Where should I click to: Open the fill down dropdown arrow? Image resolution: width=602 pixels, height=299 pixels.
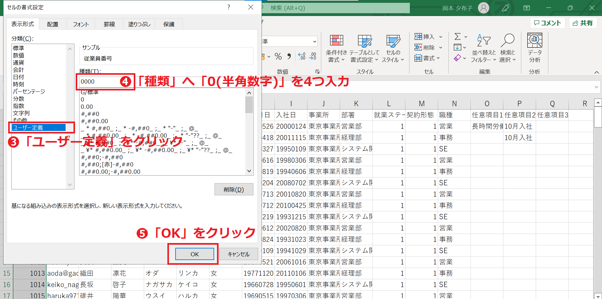pyautogui.click(x=464, y=47)
